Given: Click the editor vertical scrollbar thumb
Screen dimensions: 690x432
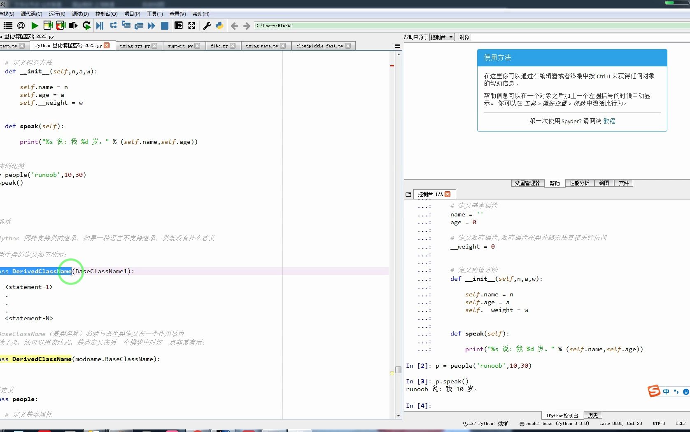Looking at the screenshot, I should pyautogui.click(x=398, y=370).
